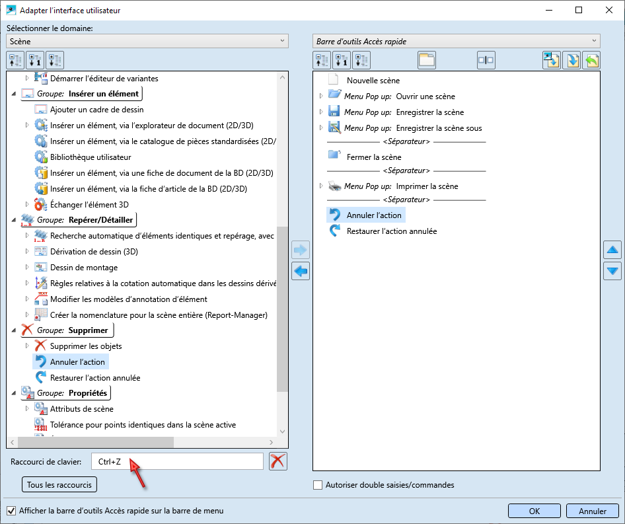Screen dimensions: 625x524
Task: Remove command with left blue arrow
Action: [301, 272]
